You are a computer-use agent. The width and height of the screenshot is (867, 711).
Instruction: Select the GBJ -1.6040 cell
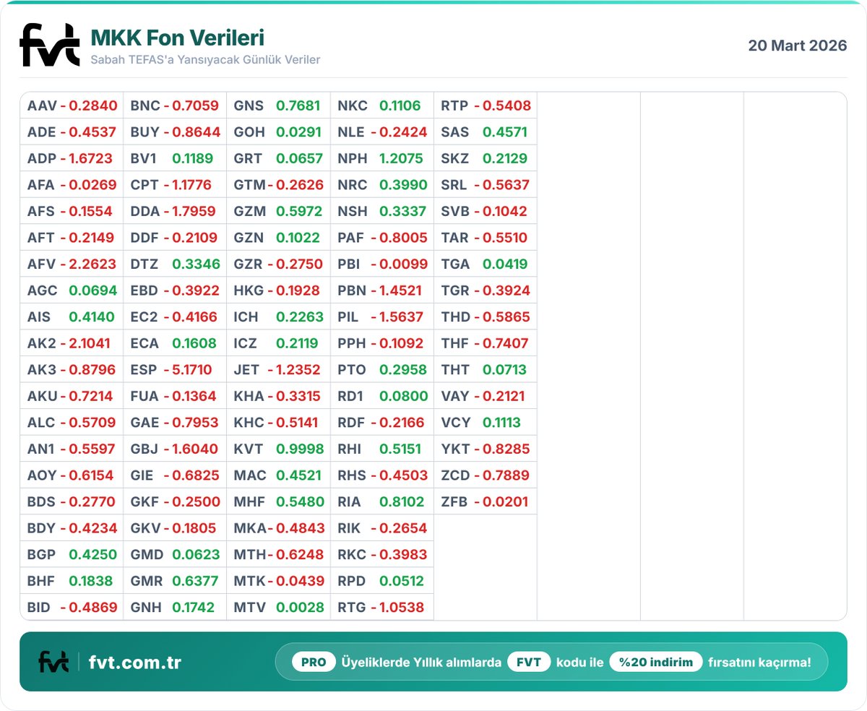pyautogui.click(x=176, y=449)
